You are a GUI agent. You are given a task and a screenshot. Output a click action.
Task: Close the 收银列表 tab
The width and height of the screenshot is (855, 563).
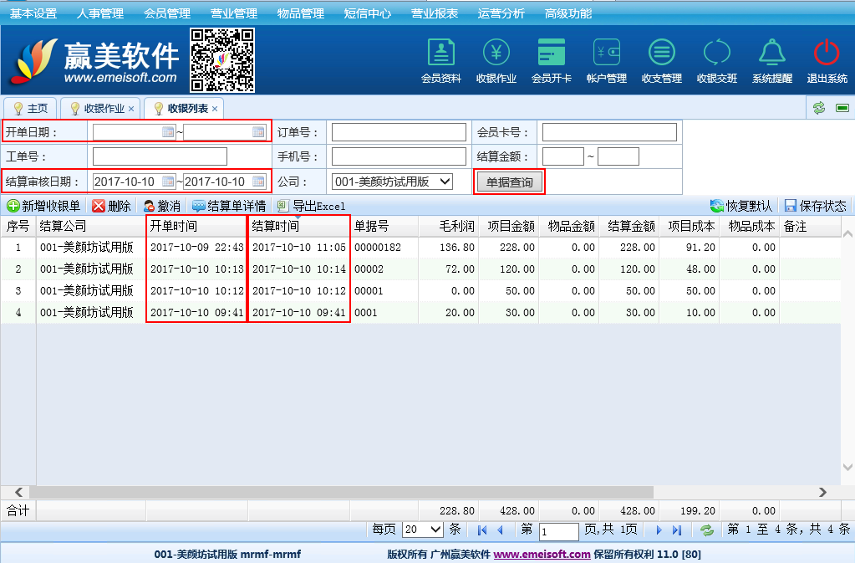(x=215, y=109)
